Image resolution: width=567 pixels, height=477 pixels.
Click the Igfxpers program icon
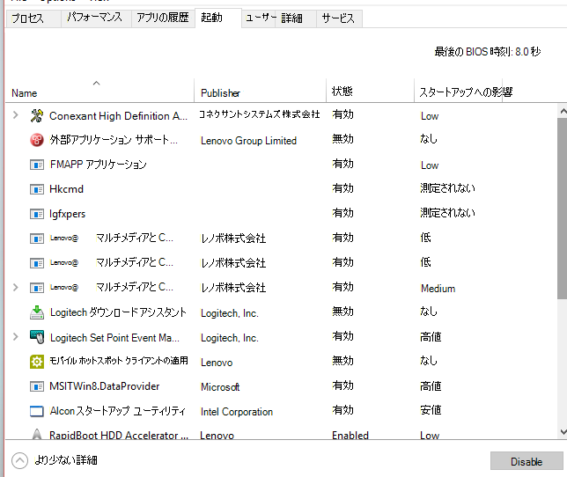point(36,214)
